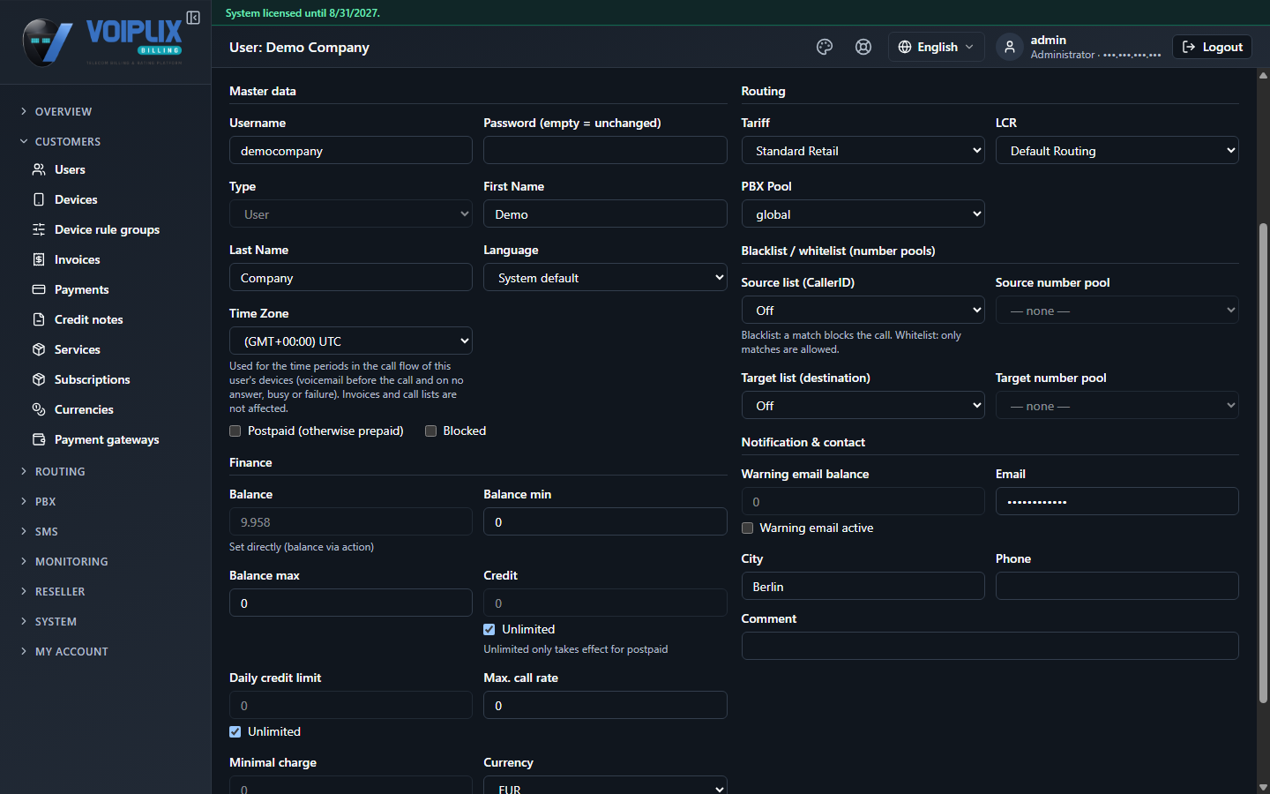Viewport: 1270px width, 794px height.
Task: Click the Payments card icon
Action: click(x=39, y=289)
